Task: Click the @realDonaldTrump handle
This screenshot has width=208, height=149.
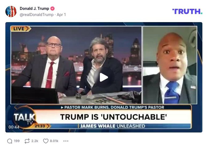Action: (37, 15)
